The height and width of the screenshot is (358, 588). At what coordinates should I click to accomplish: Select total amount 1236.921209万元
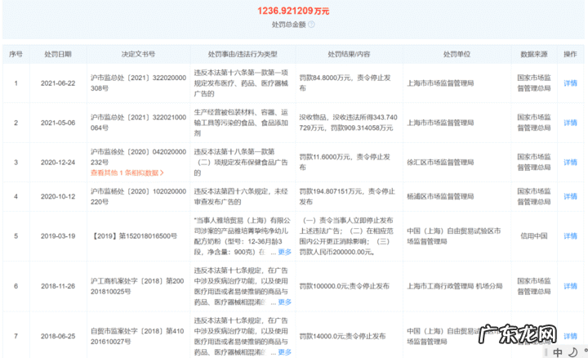293,11
